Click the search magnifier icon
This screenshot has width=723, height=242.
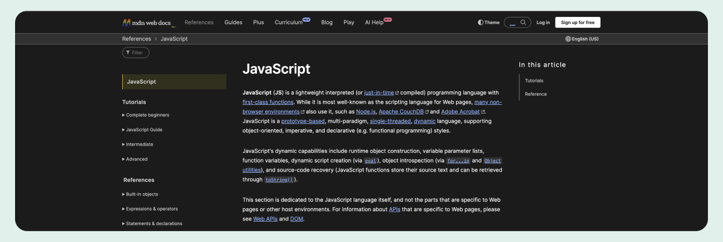coord(524,22)
